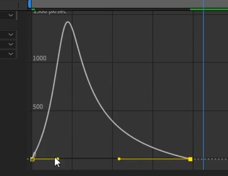Click the peak of the white speed curve

pyautogui.click(x=68, y=22)
